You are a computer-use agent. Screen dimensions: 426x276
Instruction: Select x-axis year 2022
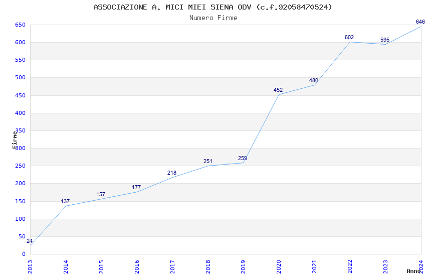350,267
